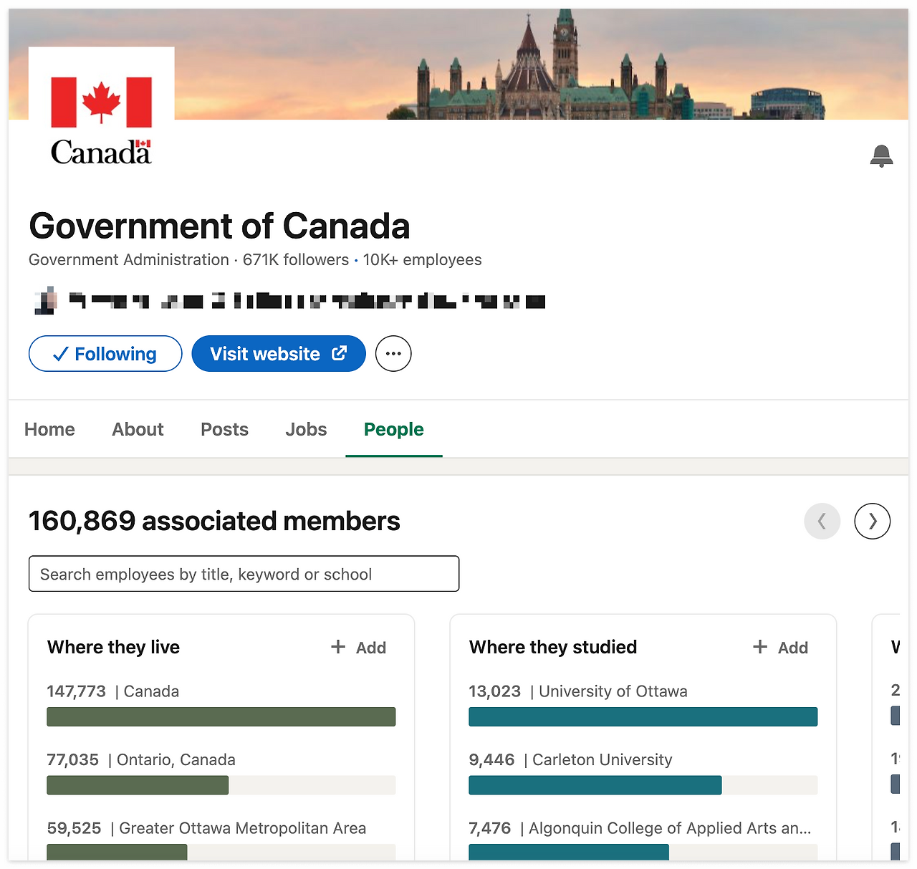Toggle the Following button
Screen dimensions: 917x869
[x=105, y=354]
